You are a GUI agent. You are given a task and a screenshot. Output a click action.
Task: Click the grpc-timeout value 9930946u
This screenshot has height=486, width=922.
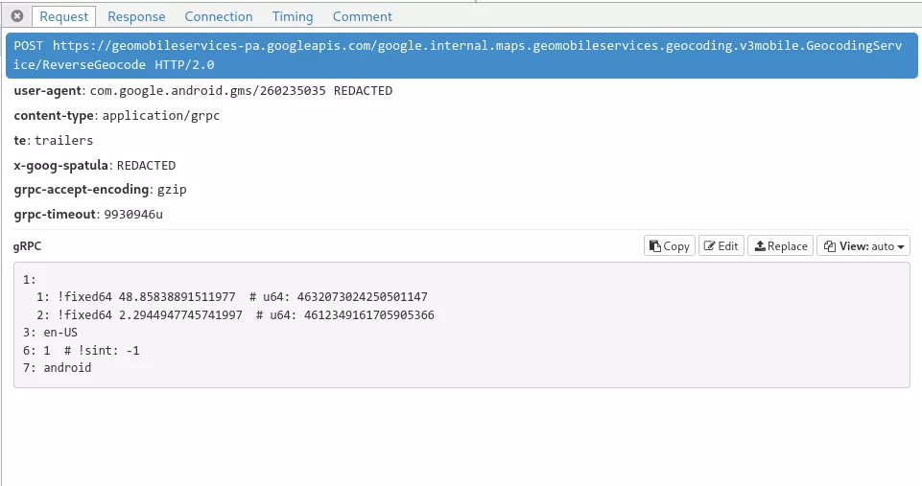[x=133, y=215]
